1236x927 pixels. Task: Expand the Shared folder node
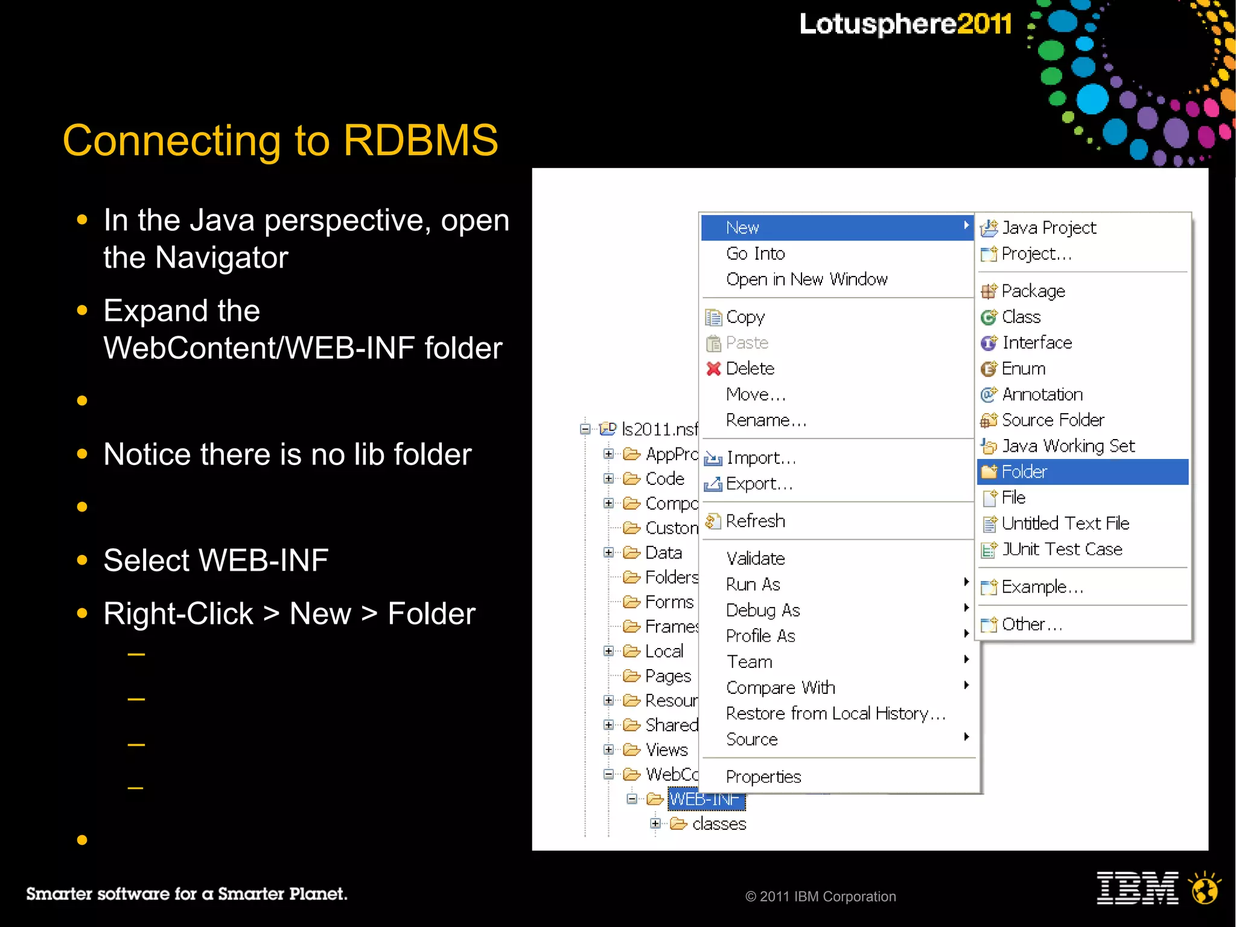[608, 725]
